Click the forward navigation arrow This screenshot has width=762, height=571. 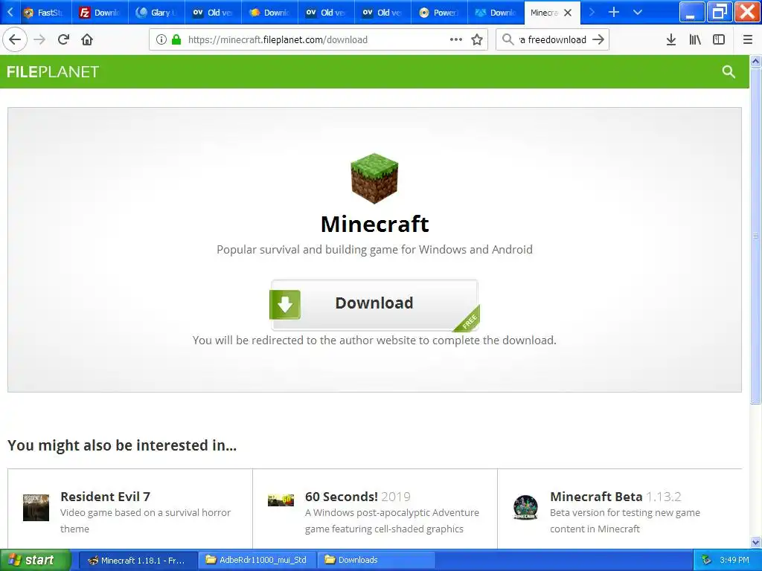coord(39,39)
